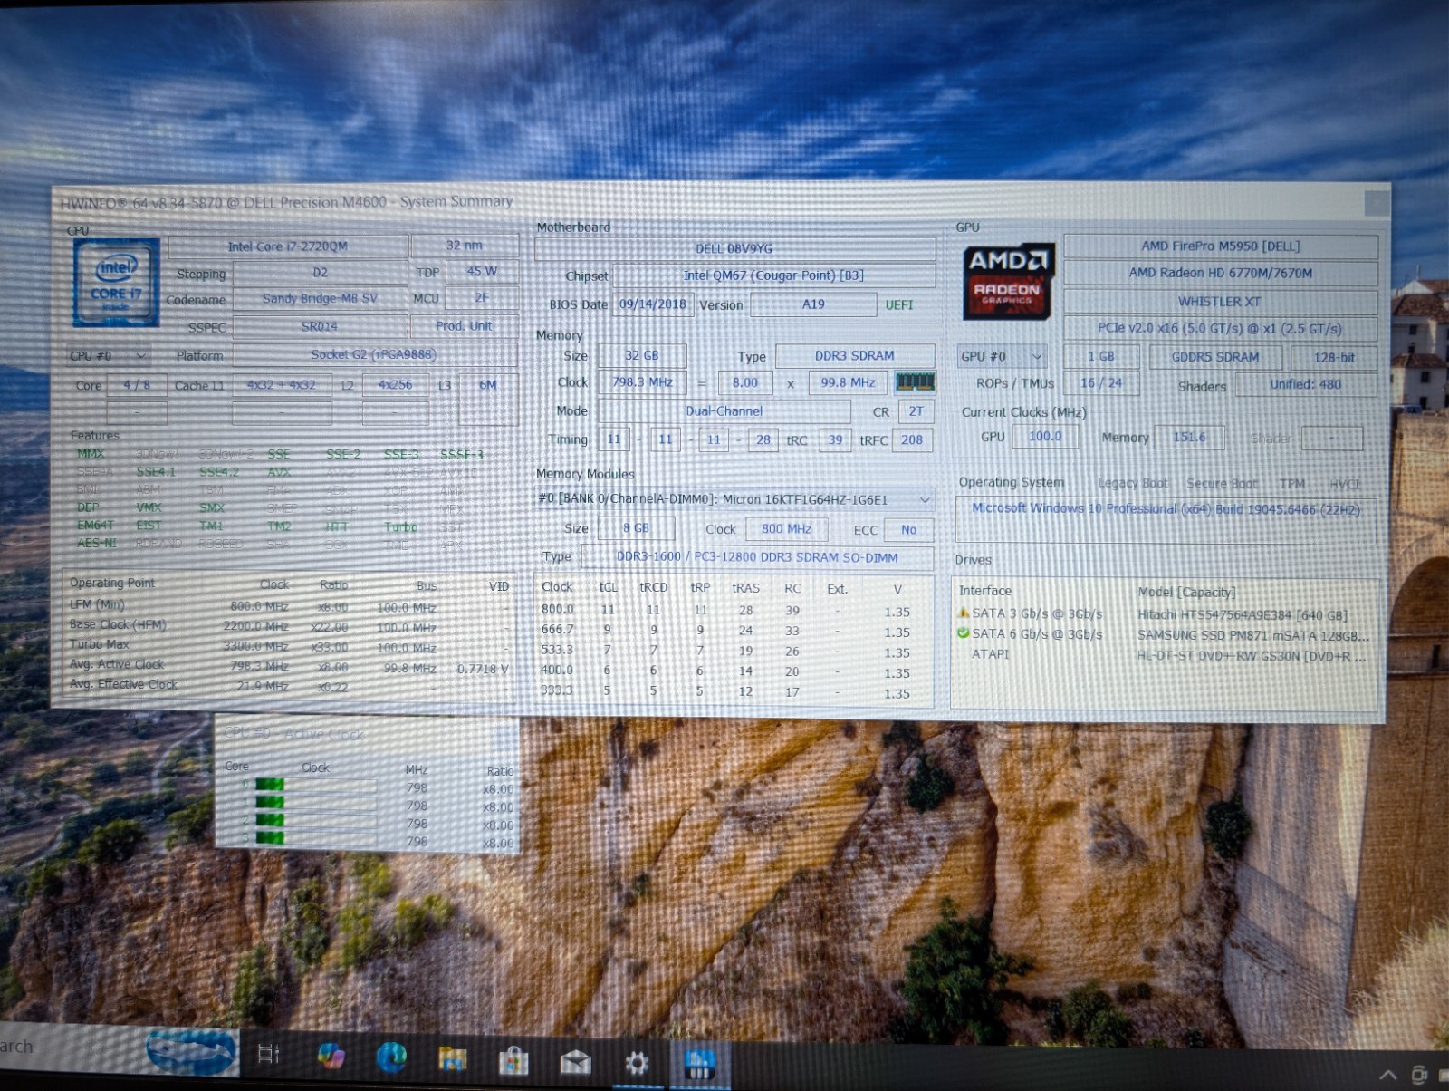
Task: Click the SR014 SSPEC value
Action: [320, 326]
